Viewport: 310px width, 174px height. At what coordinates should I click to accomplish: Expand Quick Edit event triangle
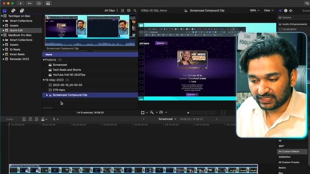3,30
